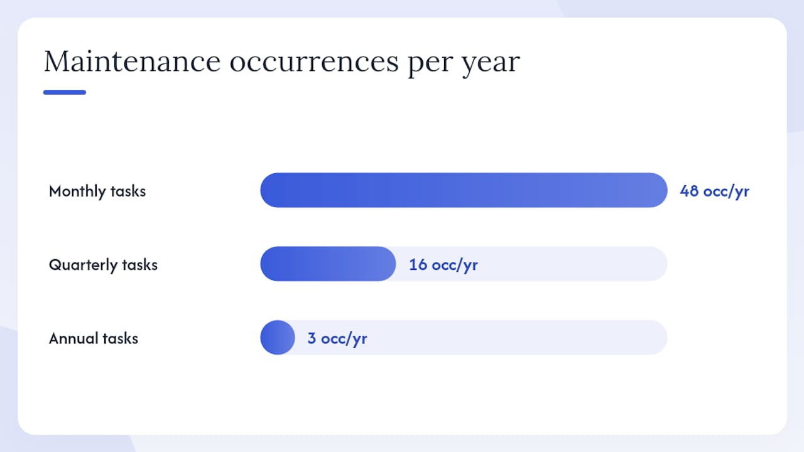Select the '16 occ/yr' value label
Image resolution: width=804 pixels, height=452 pixels.
[x=443, y=265]
